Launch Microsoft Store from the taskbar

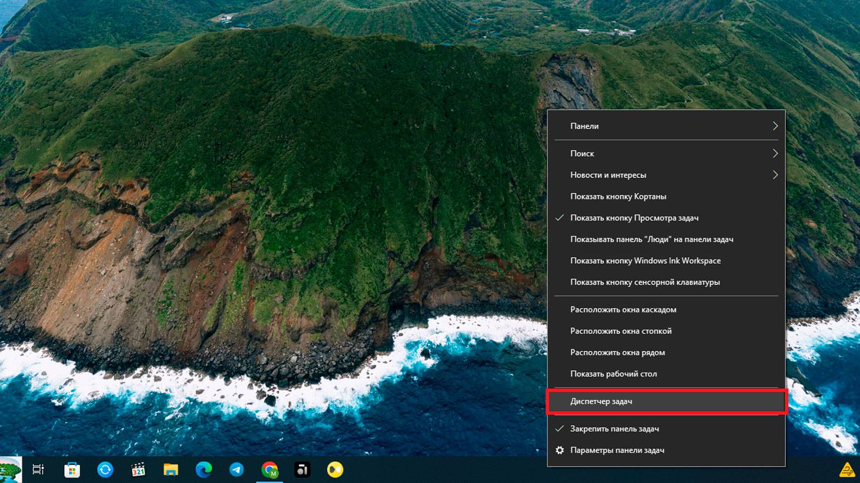[x=72, y=470]
